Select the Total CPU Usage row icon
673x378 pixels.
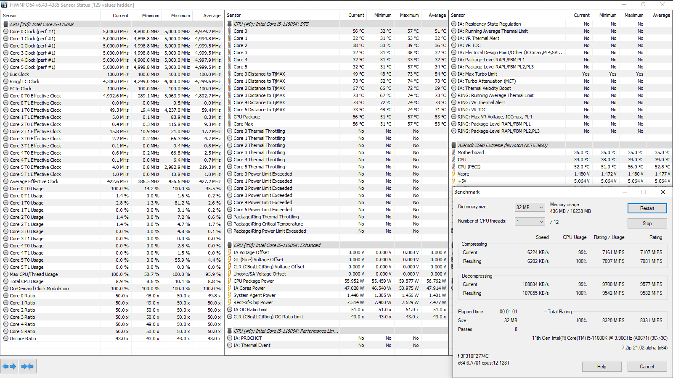(6, 281)
